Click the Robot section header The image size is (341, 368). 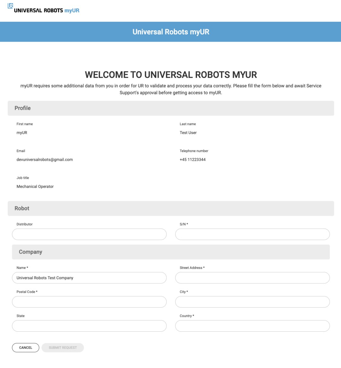(171, 208)
